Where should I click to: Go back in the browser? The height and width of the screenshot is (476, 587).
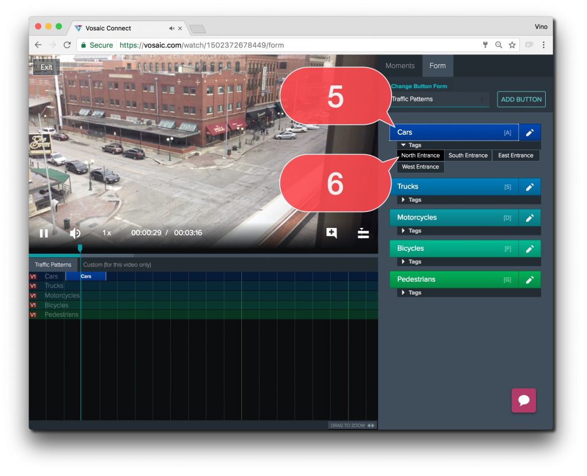point(38,45)
